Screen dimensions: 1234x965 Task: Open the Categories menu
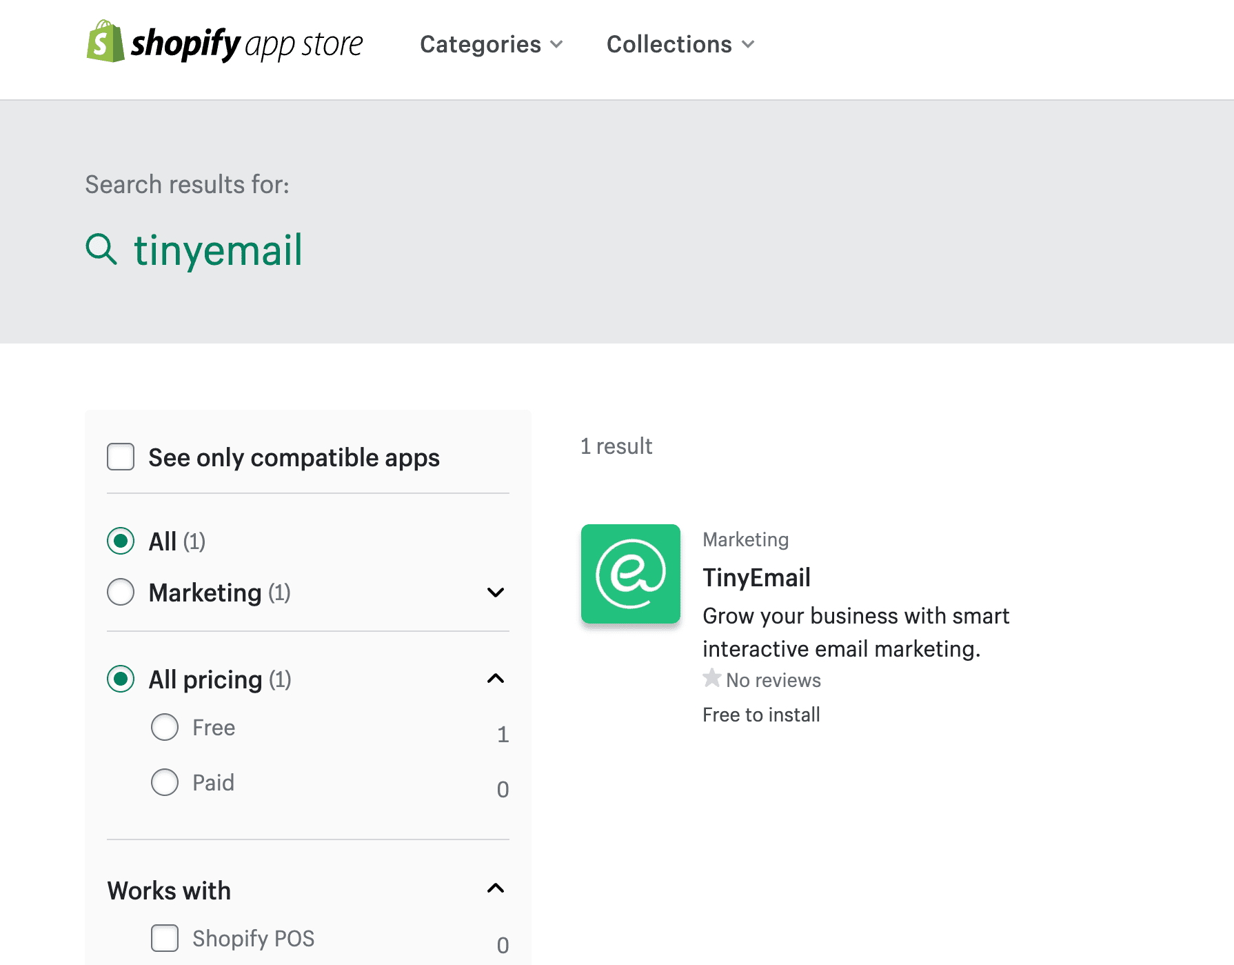pos(492,44)
